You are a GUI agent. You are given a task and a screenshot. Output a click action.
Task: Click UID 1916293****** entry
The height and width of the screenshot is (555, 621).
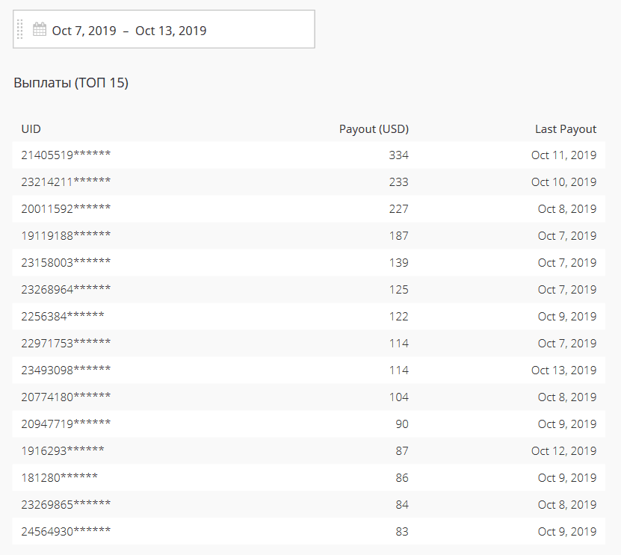(x=63, y=451)
